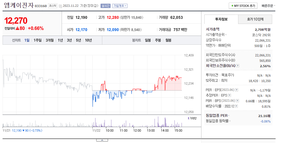281x143 pixels.
Task: Switch to 일봉 daily candle chart
Action: pos(148,40)
